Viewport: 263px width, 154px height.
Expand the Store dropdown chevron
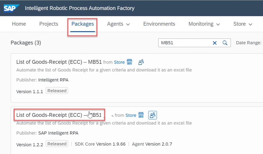[x=250, y=24]
